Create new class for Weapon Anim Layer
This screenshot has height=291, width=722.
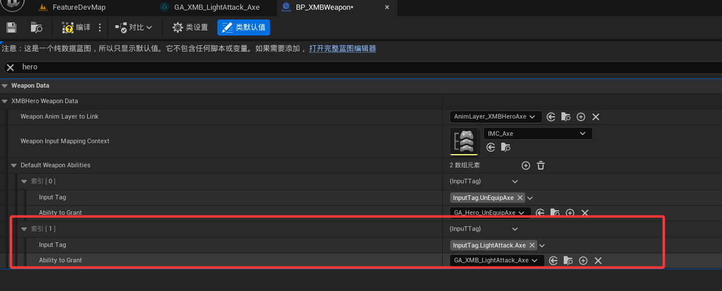pos(581,117)
